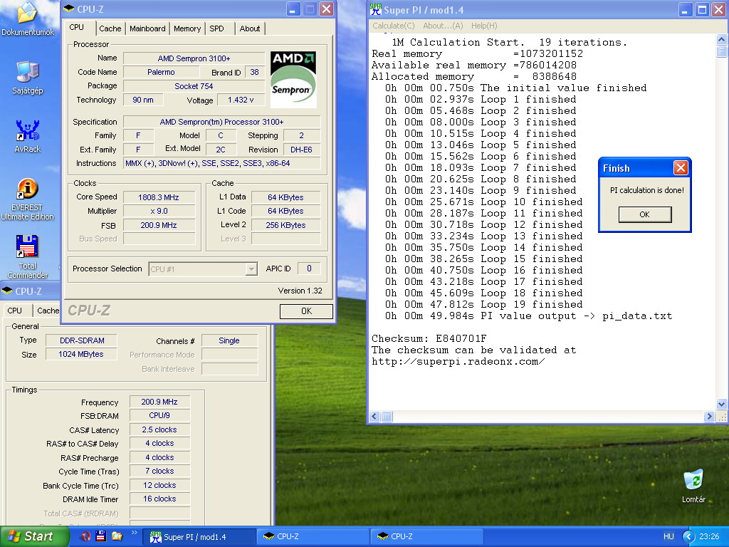
Task: Click CAS# Latency value 2.5 clocks
Action: pos(159,429)
